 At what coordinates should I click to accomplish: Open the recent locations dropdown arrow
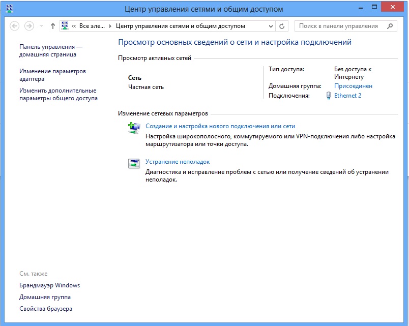pos(41,26)
